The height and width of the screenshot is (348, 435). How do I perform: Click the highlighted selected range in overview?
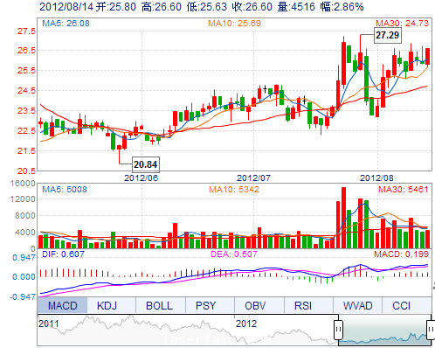pyautogui.click(x=384, y=331)
